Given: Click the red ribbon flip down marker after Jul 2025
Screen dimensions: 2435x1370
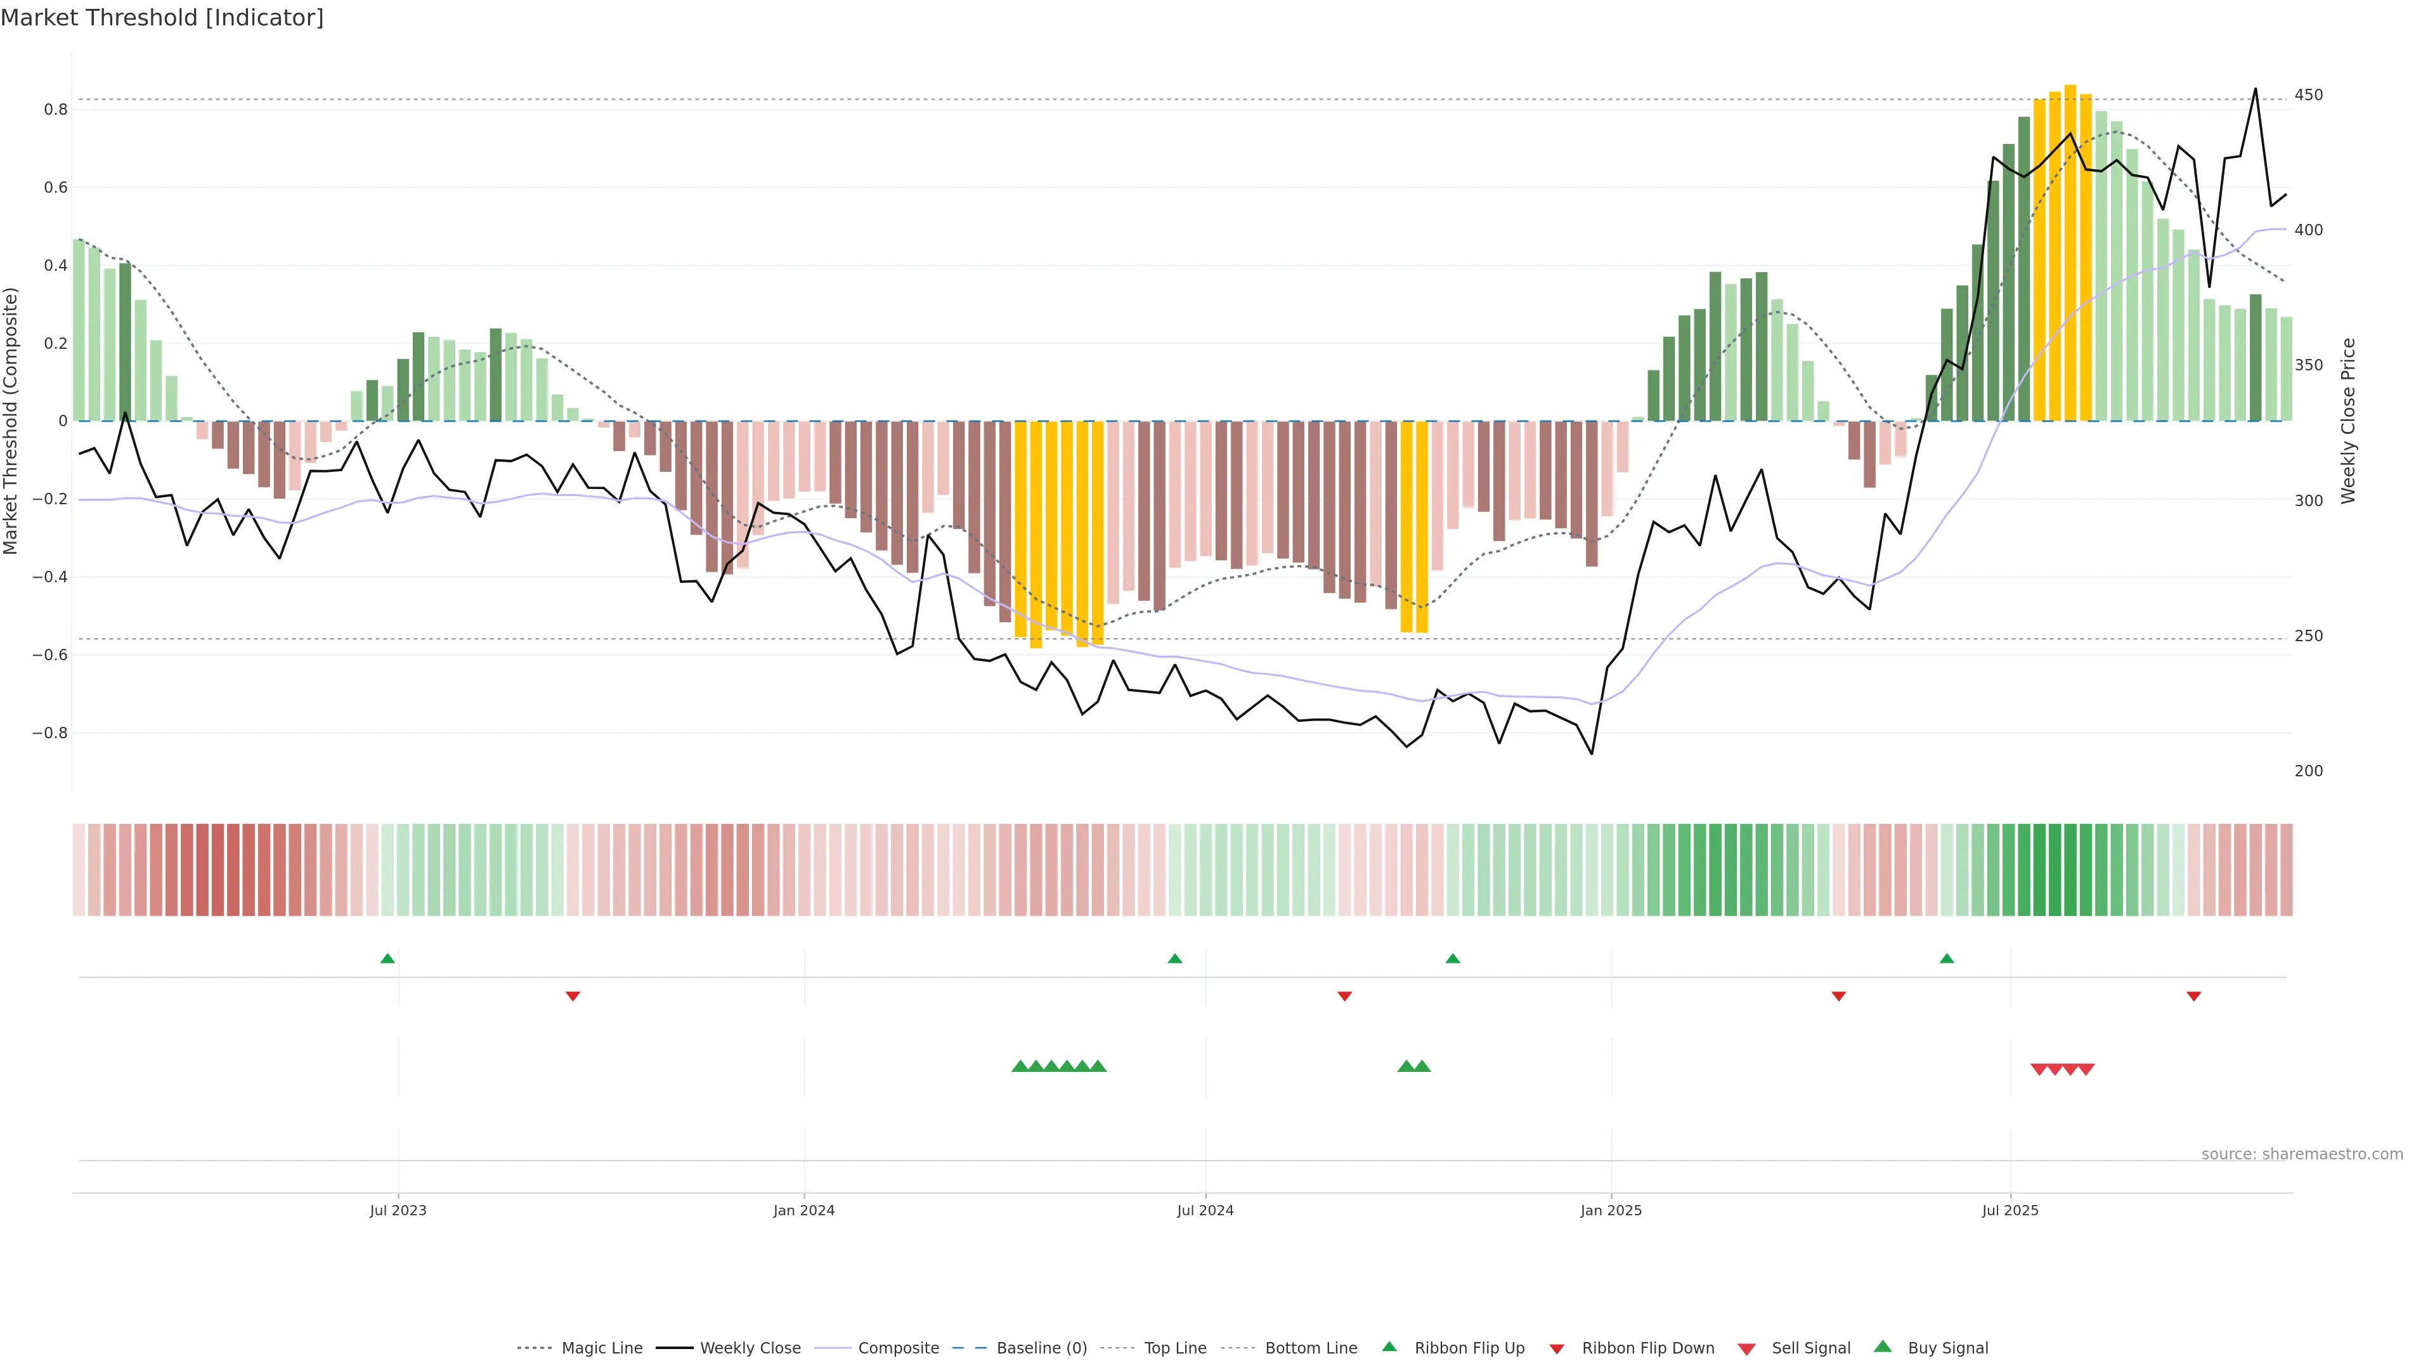Looking at the screenshot, I should pyautogui.click(x=2193, y=996).
